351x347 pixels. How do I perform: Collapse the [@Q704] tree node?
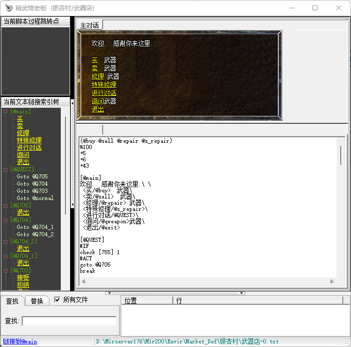[6, 220]
